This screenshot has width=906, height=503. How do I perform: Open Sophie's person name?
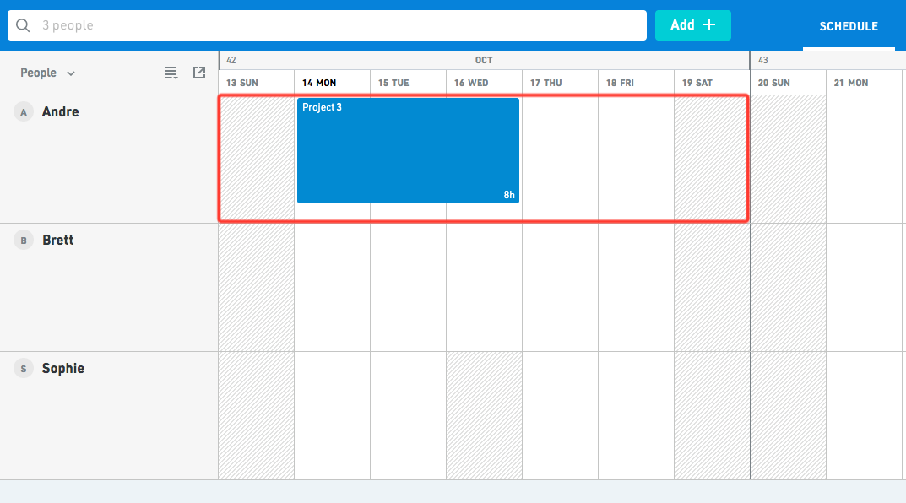(x=63, y=369)
